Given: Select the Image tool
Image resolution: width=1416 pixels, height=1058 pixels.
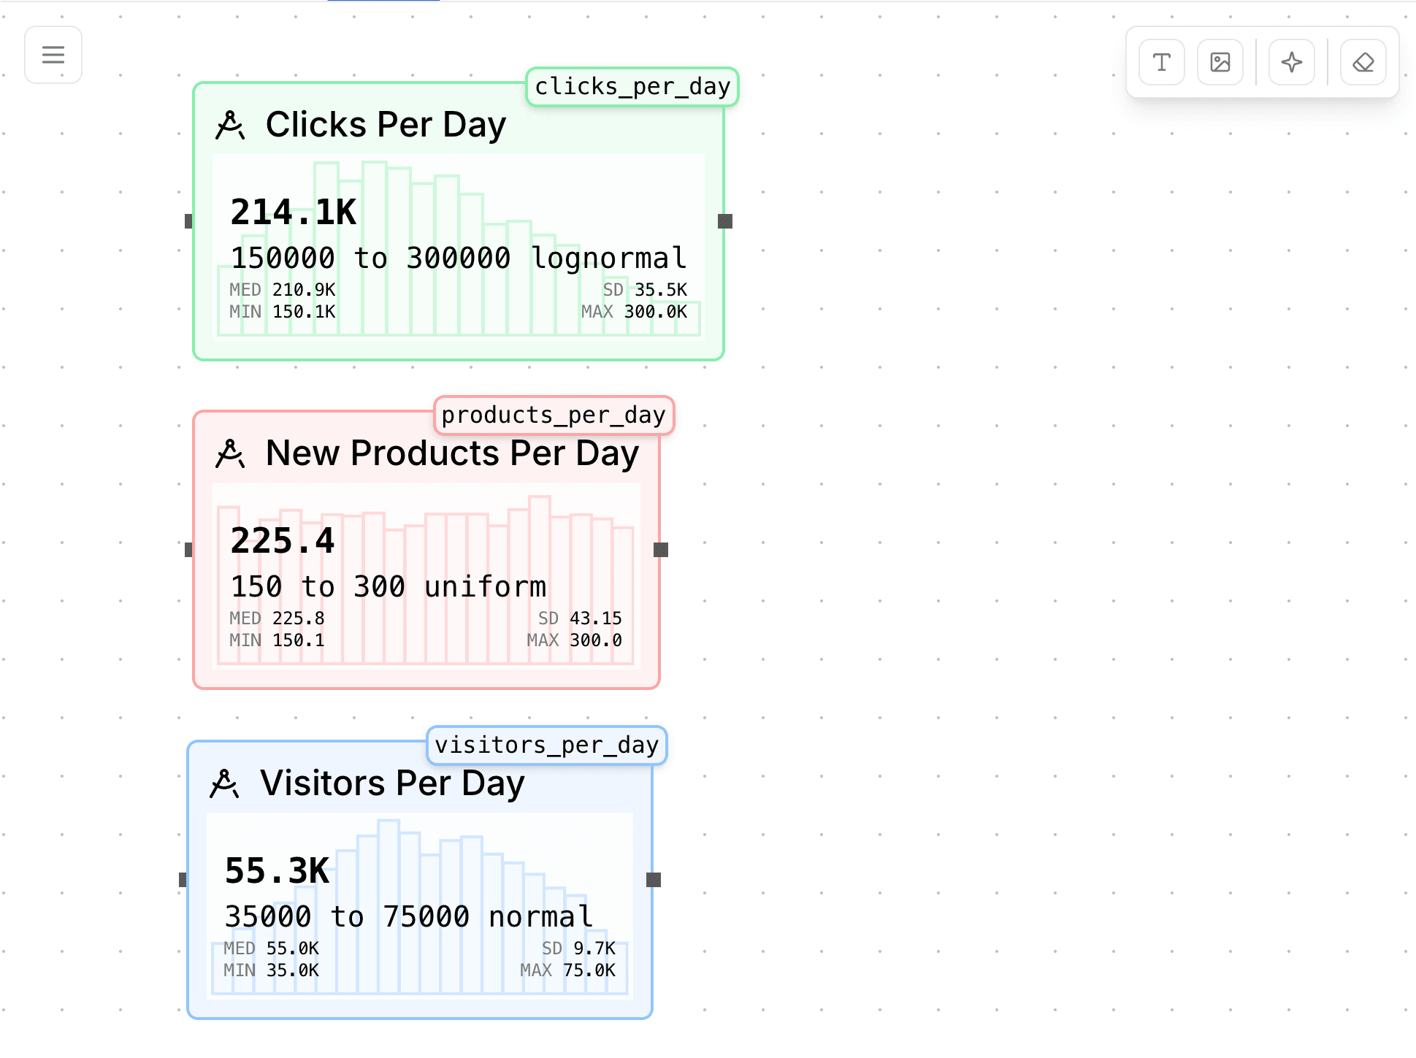Looking at the screenshot, I should pos(1220,62).
